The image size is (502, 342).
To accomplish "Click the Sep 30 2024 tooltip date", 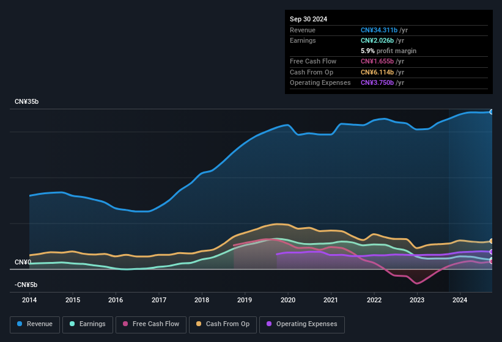I will point(308,19).
